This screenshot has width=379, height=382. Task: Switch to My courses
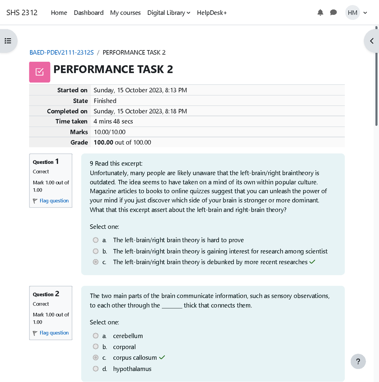125,13
